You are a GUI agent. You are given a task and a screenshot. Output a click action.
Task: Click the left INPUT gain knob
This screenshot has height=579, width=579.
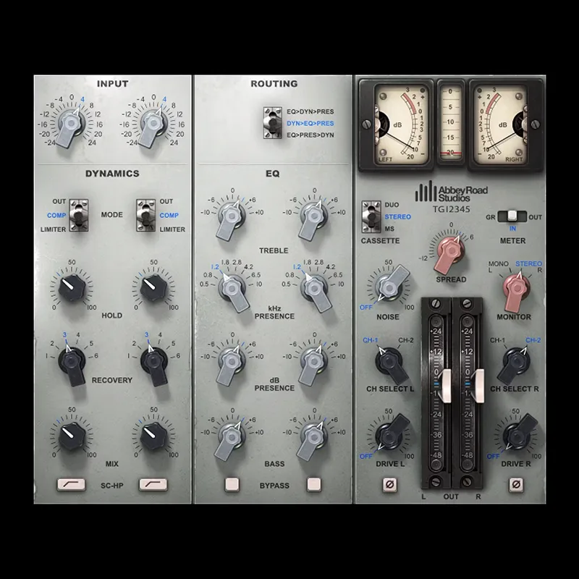click(x=70, y=124)
